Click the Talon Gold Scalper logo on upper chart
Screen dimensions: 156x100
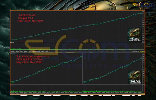coord(135,35)
